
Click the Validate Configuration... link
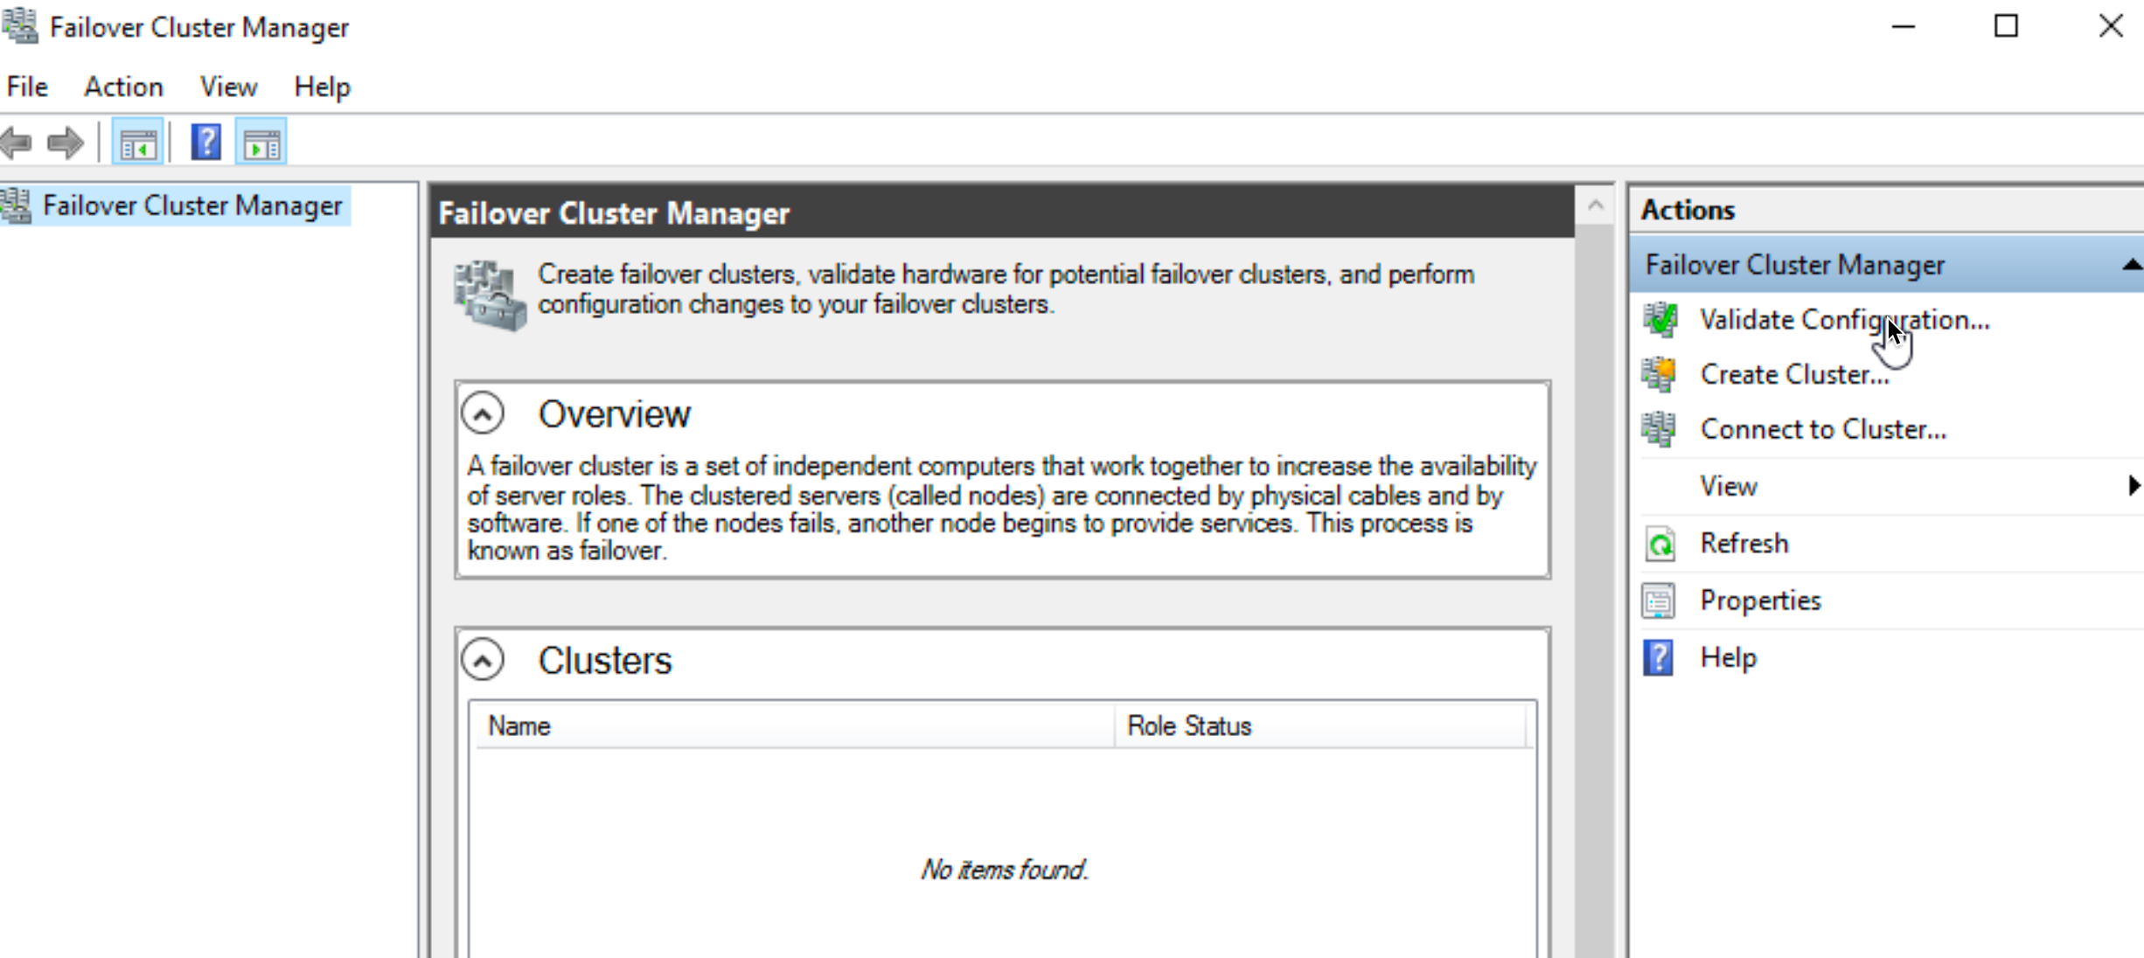(1845, 320)
